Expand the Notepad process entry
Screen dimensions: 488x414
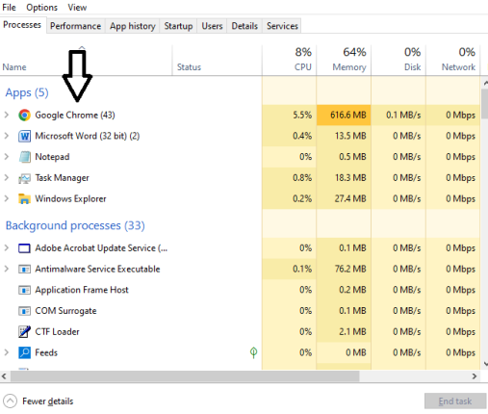pyautogui.click(x=6, y=156)
